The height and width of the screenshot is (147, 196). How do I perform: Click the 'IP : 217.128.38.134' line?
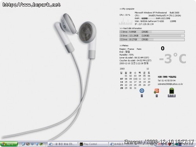point(144,24)
